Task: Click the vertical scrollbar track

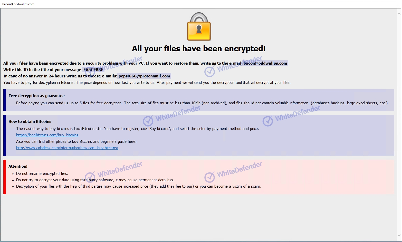Action: [399, 125]
